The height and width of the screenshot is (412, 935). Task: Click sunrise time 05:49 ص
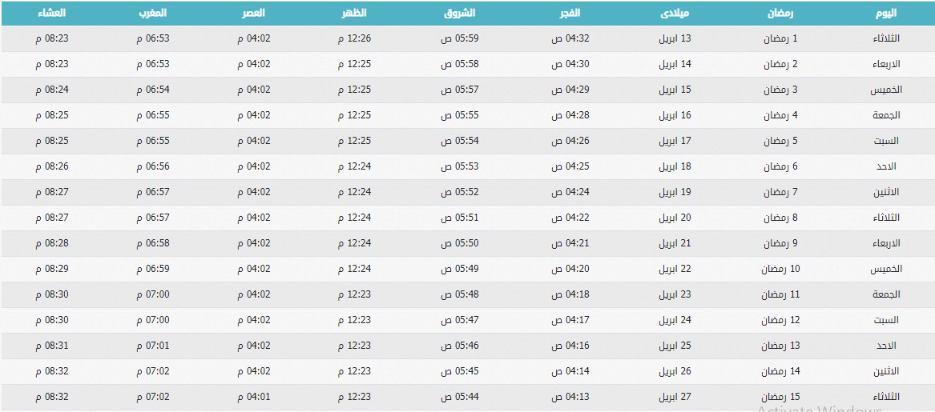pyautogui.click(x=460, y=269)
